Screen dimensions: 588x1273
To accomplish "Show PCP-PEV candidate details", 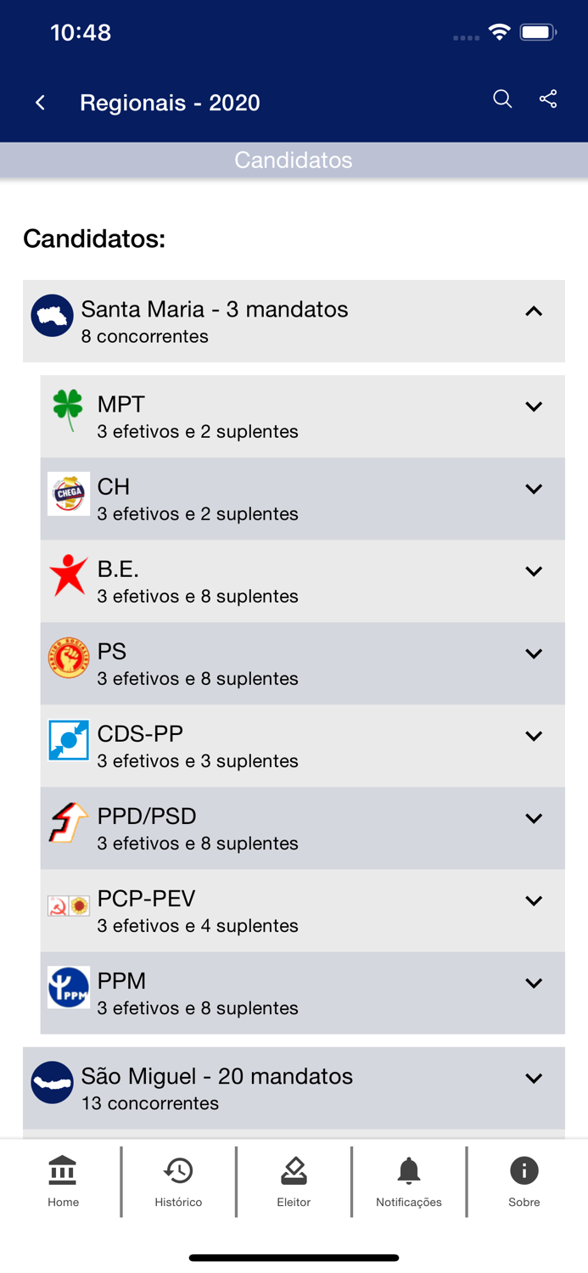I will point(534,901).
